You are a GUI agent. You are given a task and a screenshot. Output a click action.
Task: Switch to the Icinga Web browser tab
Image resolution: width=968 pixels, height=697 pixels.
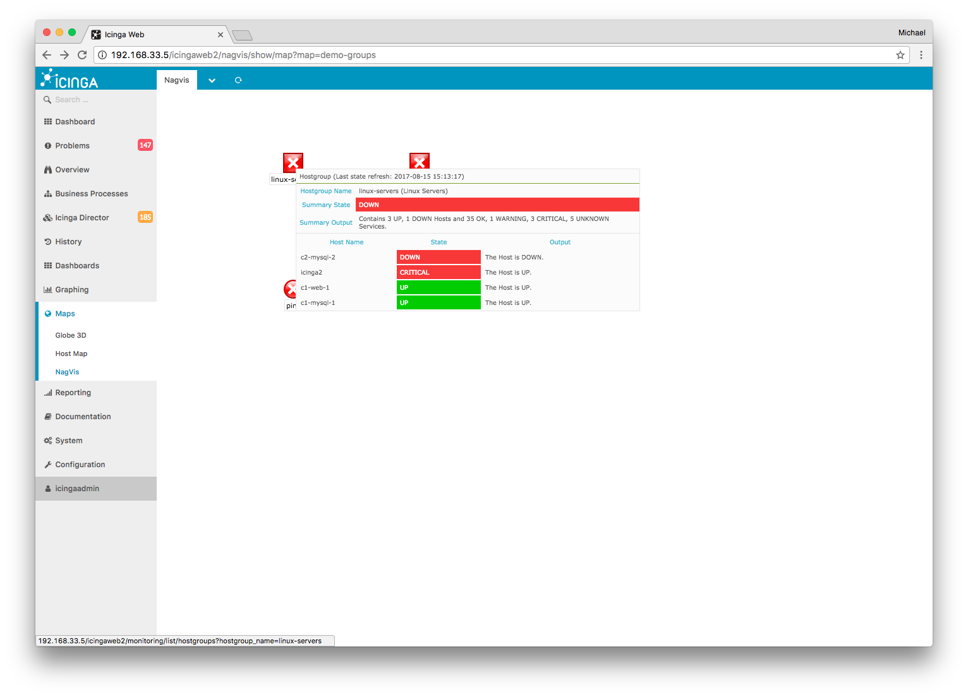tap(155, 35)
